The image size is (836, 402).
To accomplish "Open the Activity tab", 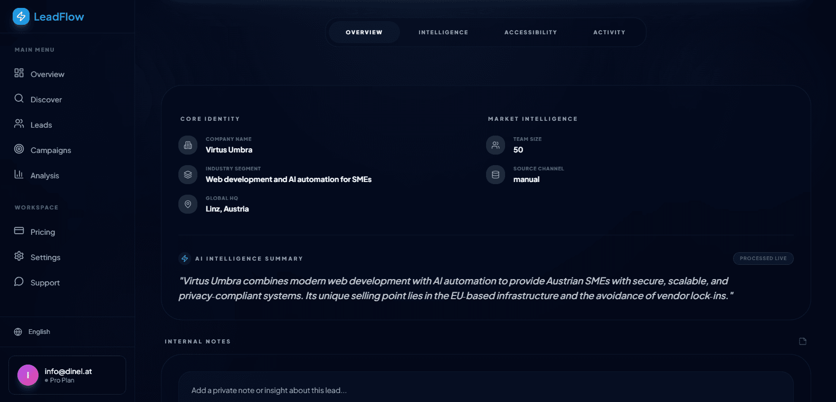I will [609, 32].
